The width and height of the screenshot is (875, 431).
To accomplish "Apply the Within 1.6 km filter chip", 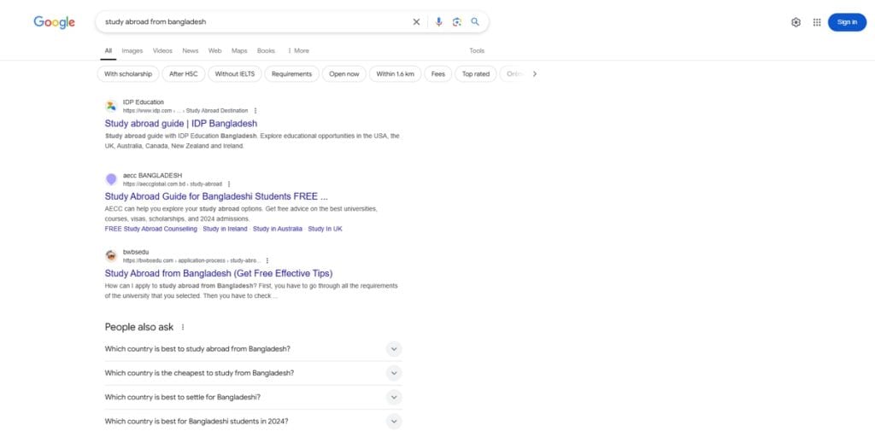I will (395, 73).
